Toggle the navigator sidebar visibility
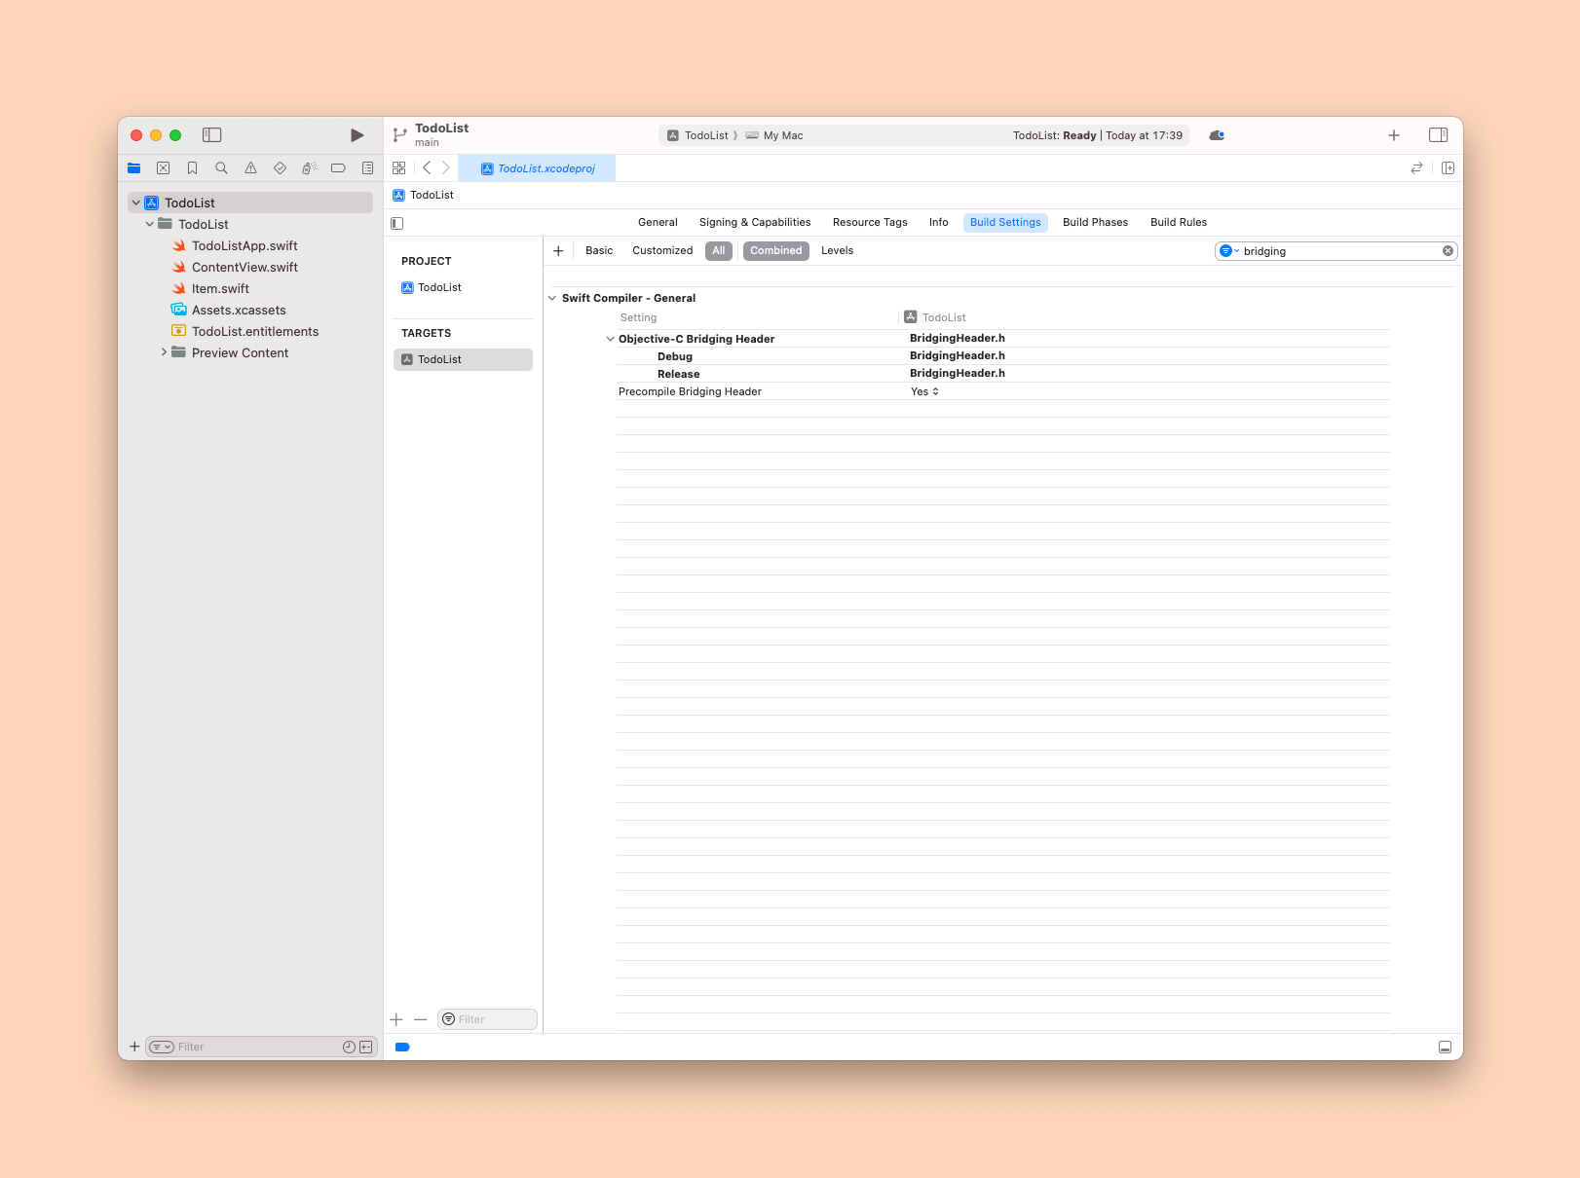 pyautogui.click(x=212, y=135)
